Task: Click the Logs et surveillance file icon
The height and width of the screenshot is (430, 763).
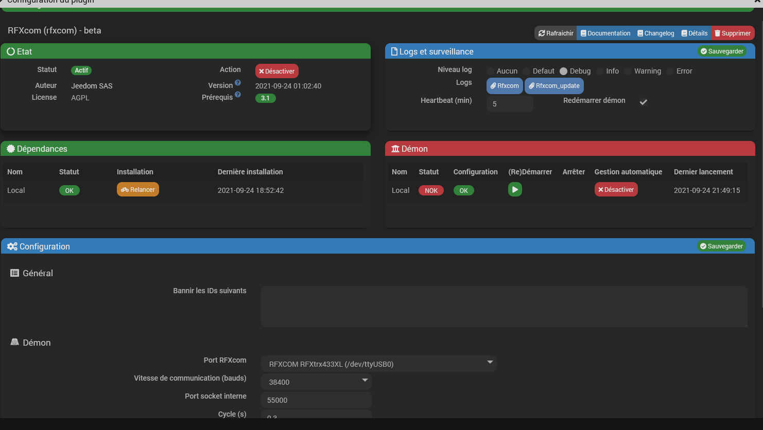Action: [x=394, y=51]
